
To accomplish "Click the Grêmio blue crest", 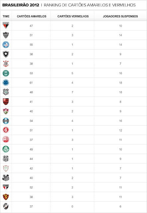I will pyautogui.click(x=6, y=121).
